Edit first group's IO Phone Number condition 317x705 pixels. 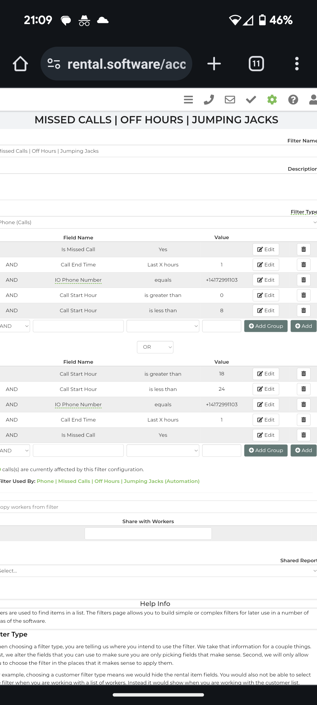click(x=266, y=280)
